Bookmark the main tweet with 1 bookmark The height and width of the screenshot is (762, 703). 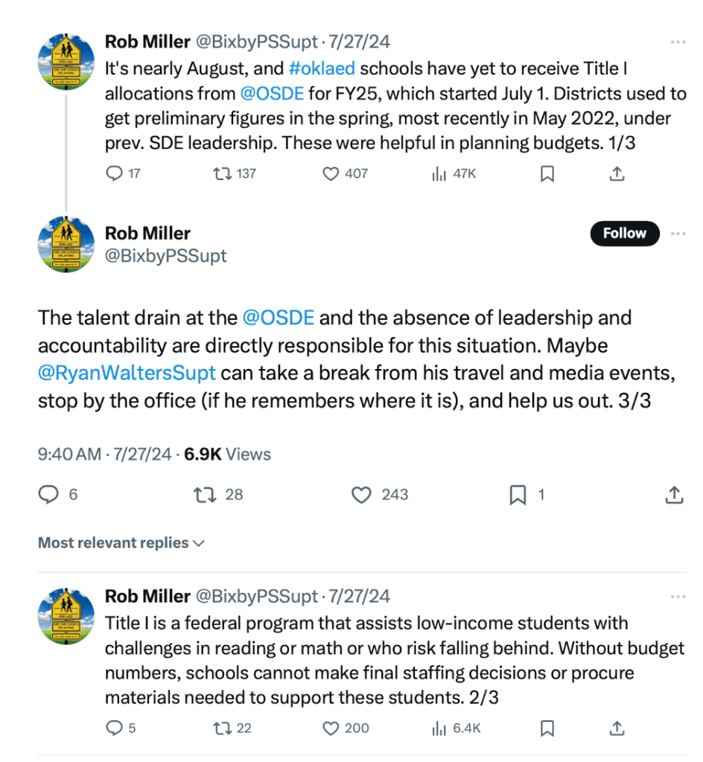518,494
